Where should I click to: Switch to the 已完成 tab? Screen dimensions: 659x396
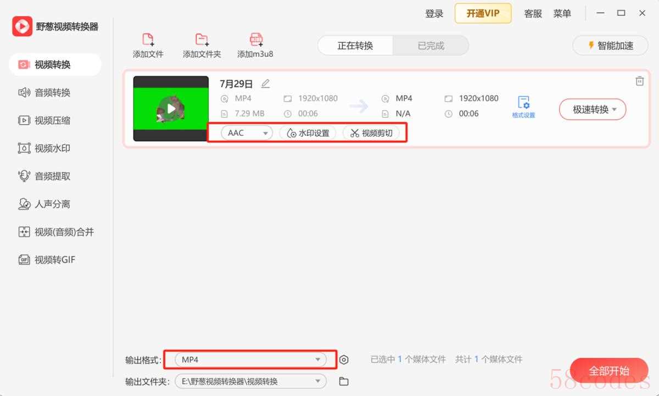[431, 46]
